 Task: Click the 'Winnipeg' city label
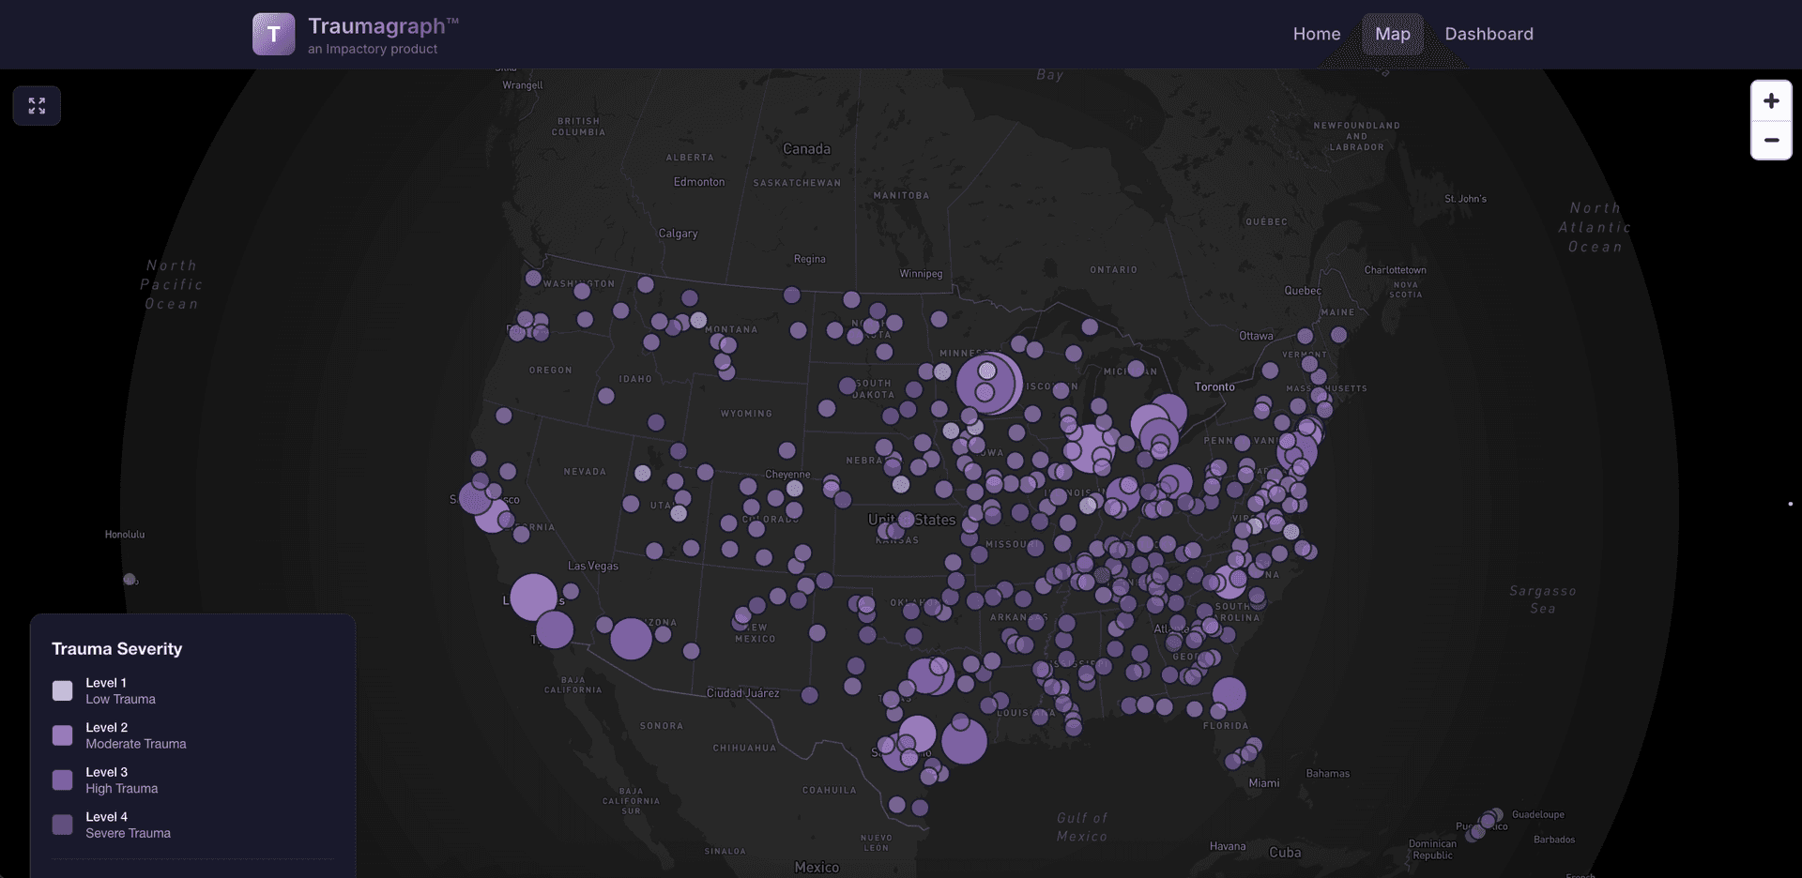pyautogui.click(x=921, y=274)
